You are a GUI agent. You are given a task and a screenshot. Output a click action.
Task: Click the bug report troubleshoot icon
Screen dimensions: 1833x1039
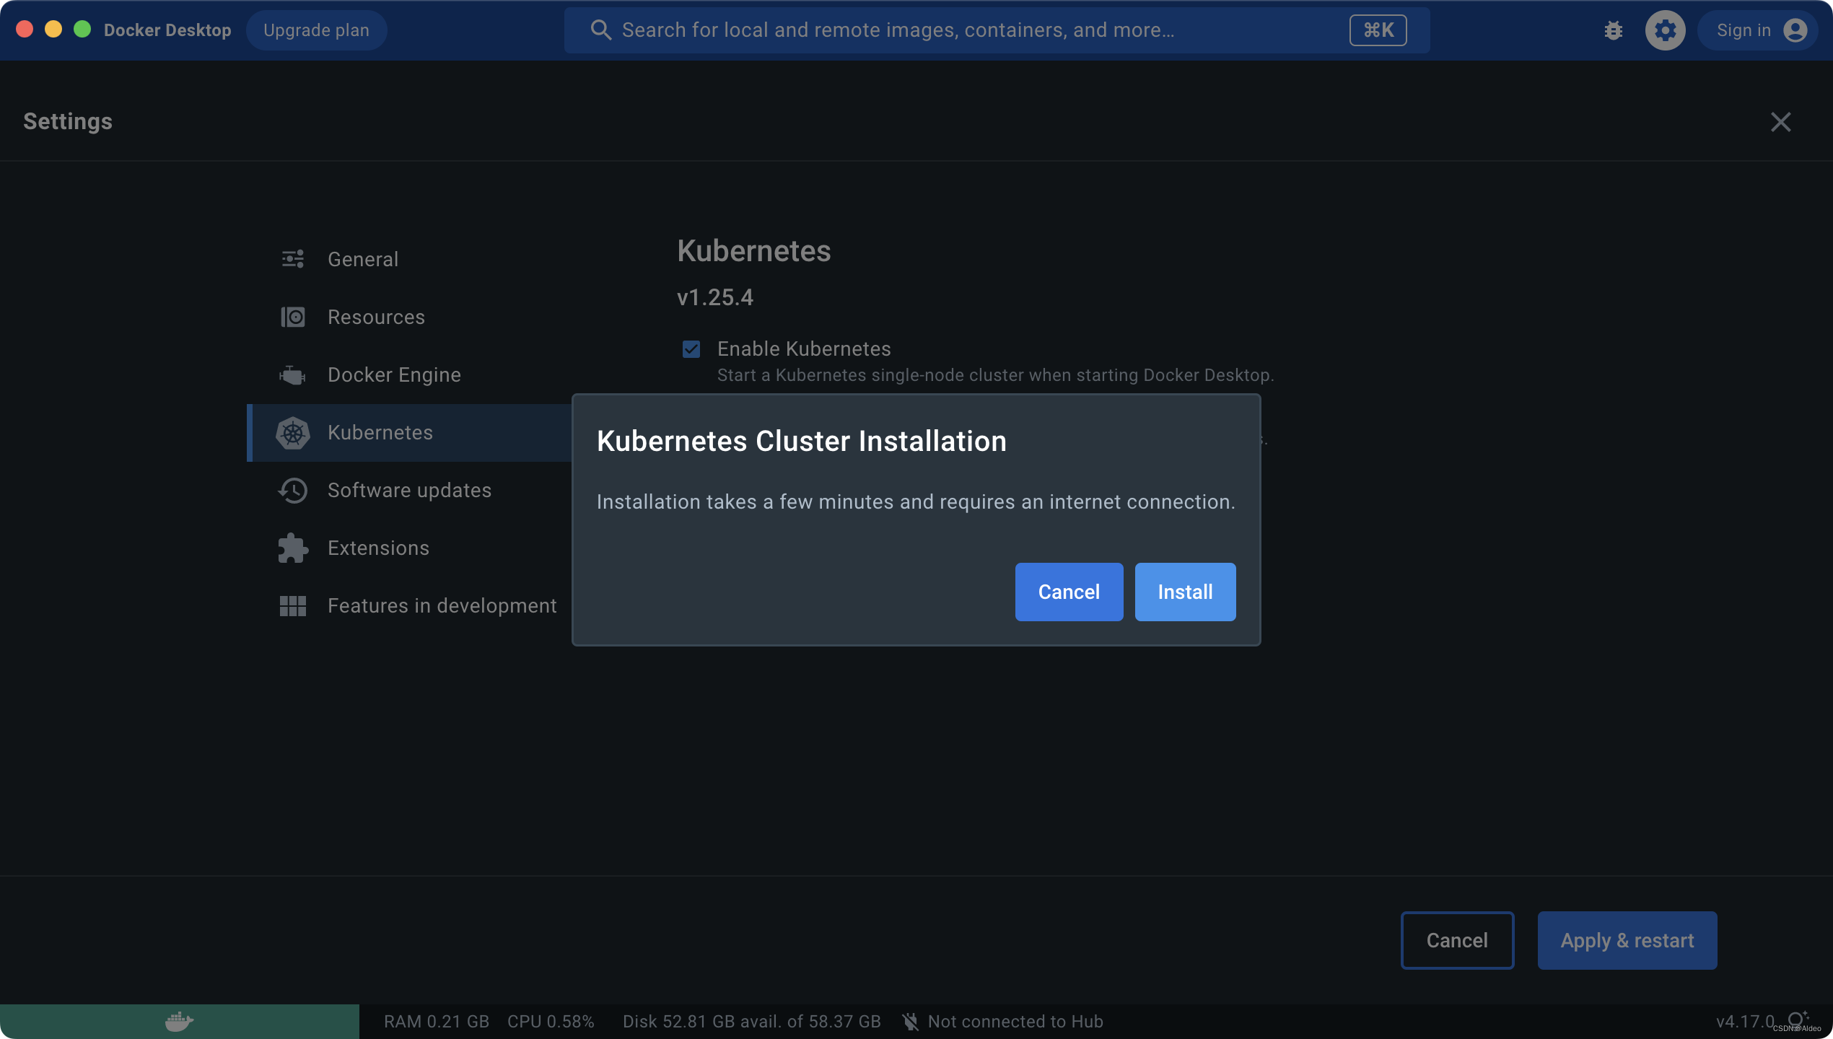point(1614,30)
